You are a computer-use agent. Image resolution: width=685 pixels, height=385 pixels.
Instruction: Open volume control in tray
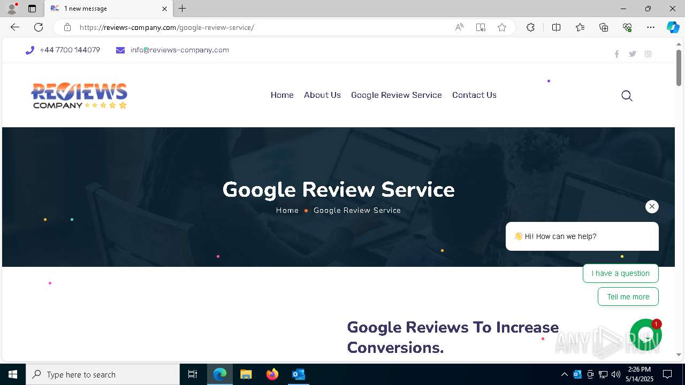[x=616, y=374]
